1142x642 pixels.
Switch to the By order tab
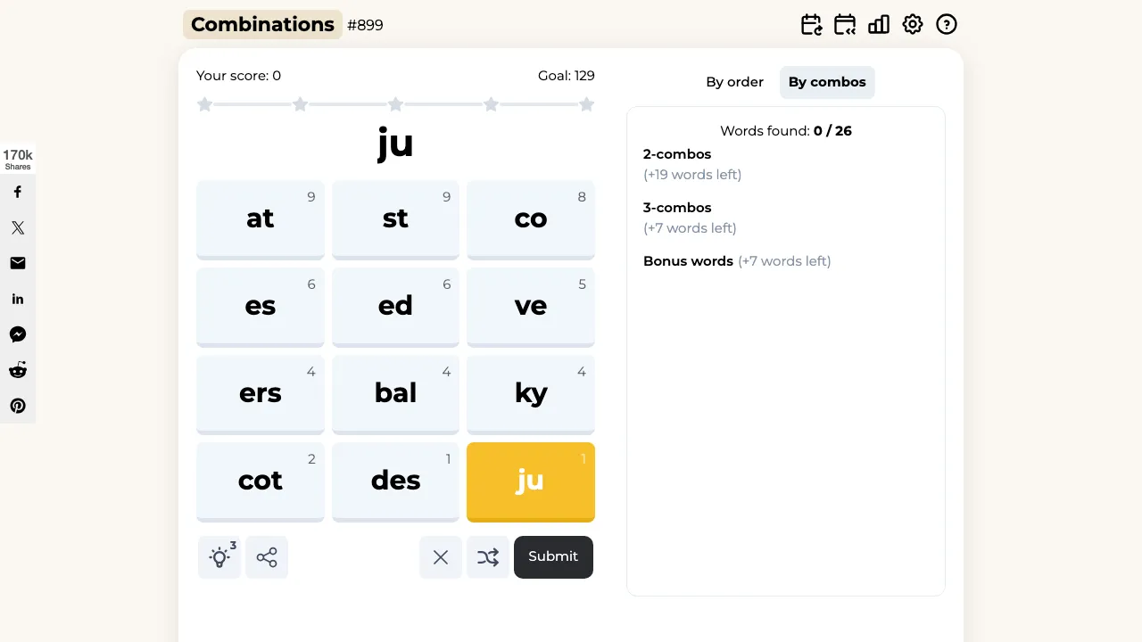[734, 82]
